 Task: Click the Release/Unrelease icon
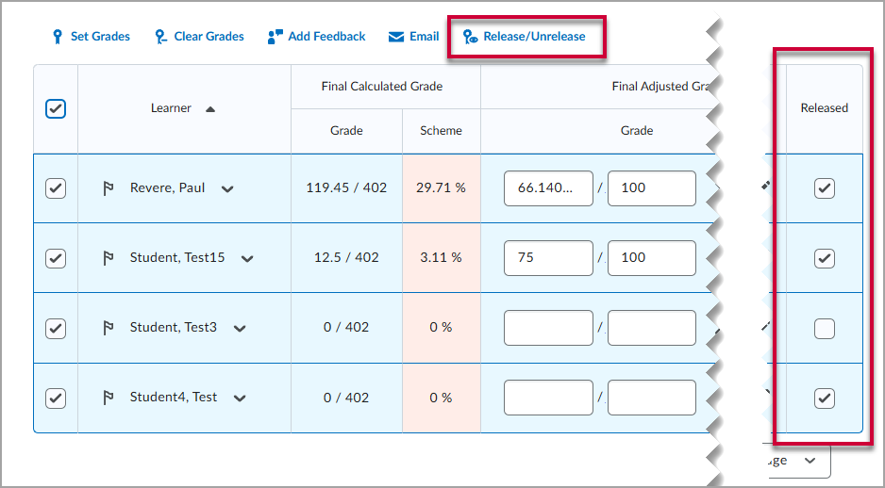click(x=471, y=37)
